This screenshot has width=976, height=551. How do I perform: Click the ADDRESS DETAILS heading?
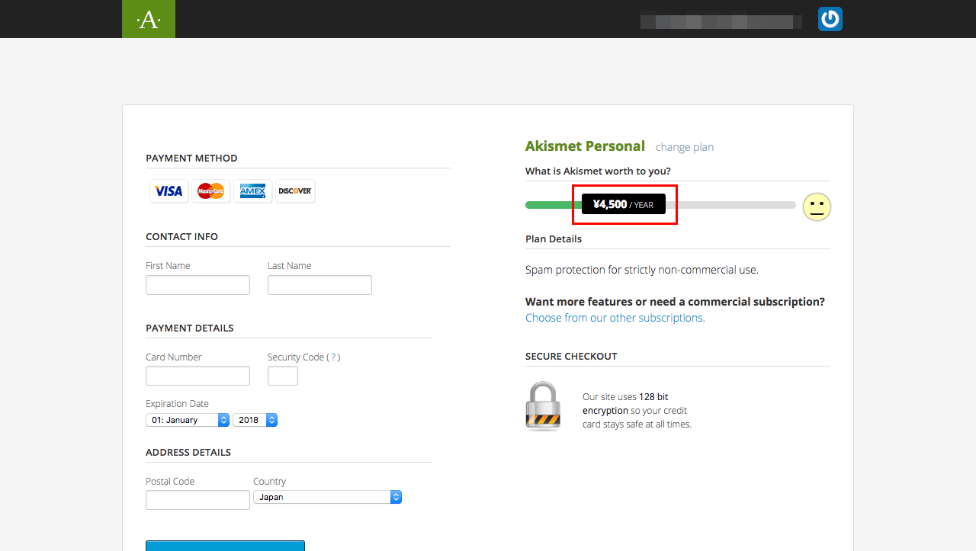coord(188,453)
